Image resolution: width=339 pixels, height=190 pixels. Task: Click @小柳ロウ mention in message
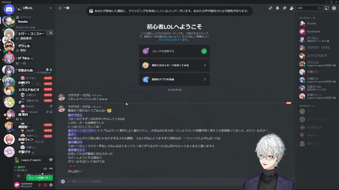75,142
